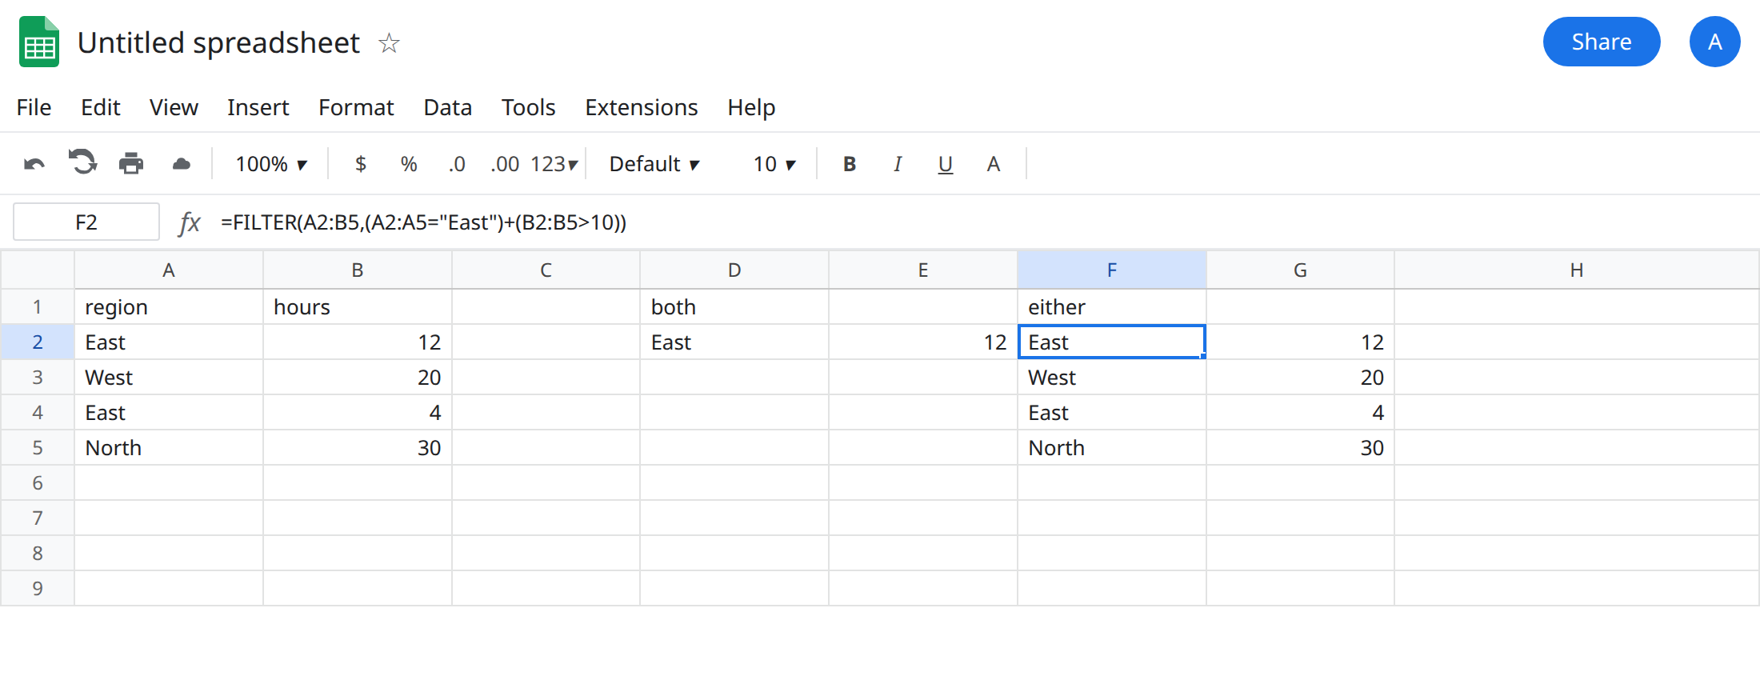Select cell F3 'West'
The image size is (1760, 688).
1112,378
